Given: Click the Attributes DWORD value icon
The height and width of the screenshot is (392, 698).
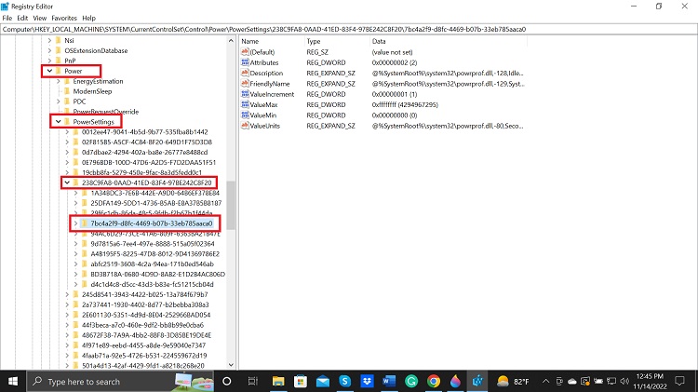Looking at the screenshot, I should [x=244, y=61].
